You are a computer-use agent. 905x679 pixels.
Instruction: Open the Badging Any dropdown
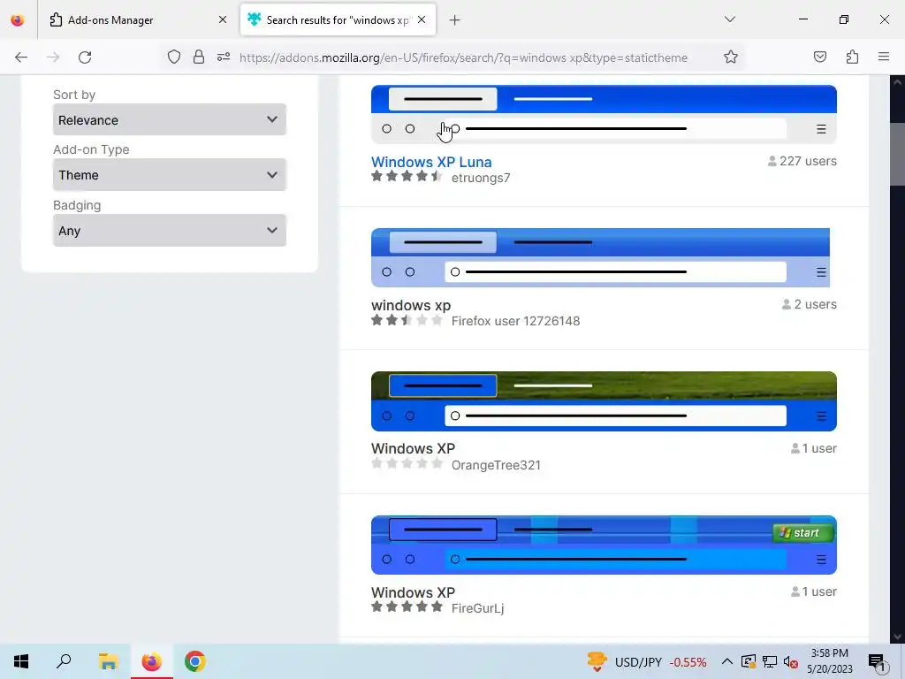(x=170, y=231)
